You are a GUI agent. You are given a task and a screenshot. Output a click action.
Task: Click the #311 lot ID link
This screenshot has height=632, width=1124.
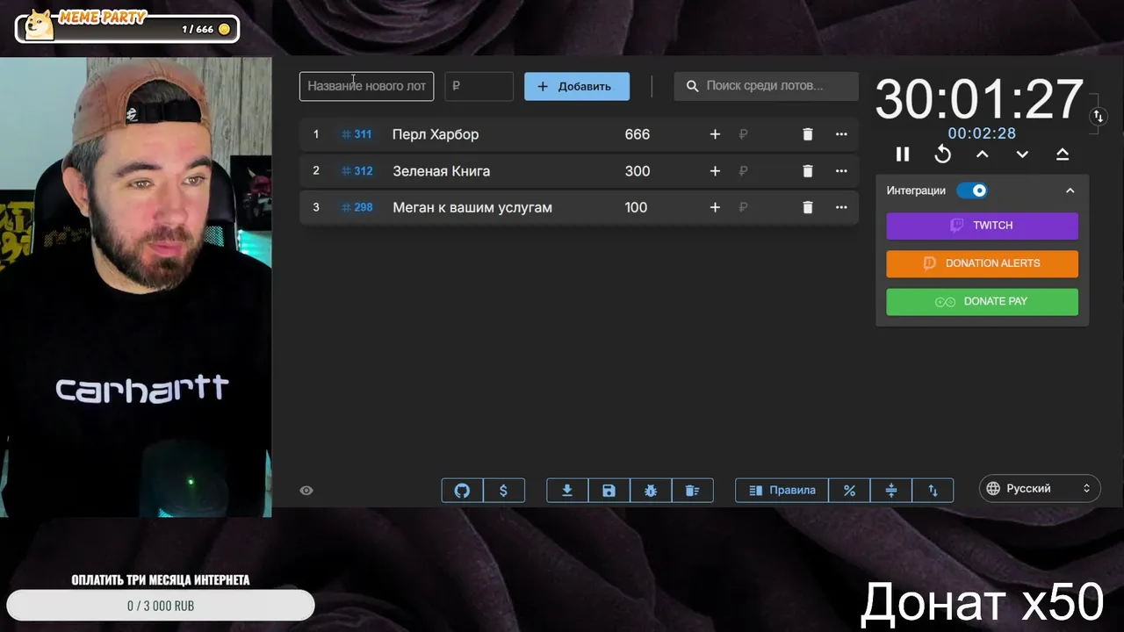tap(357, 134)
